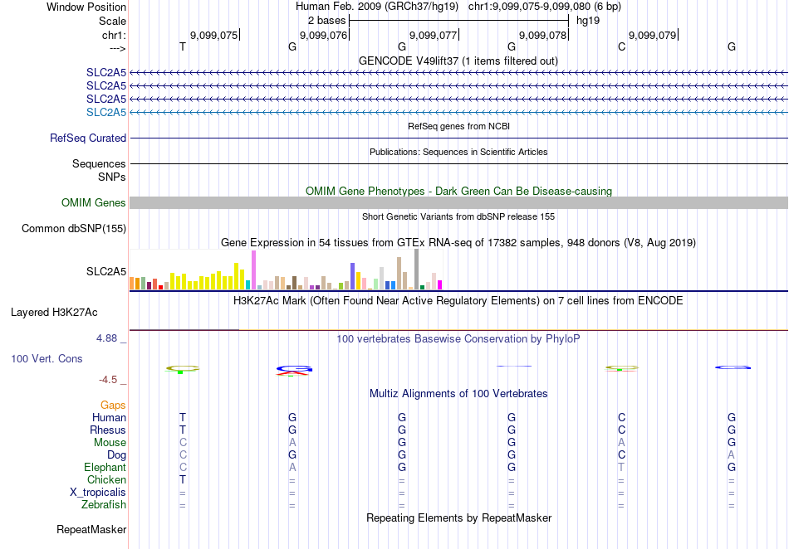Click the Human Feb. 2009 (GRCh37/hg19) assembly text
789x549 pixels.
click(377, 7)
